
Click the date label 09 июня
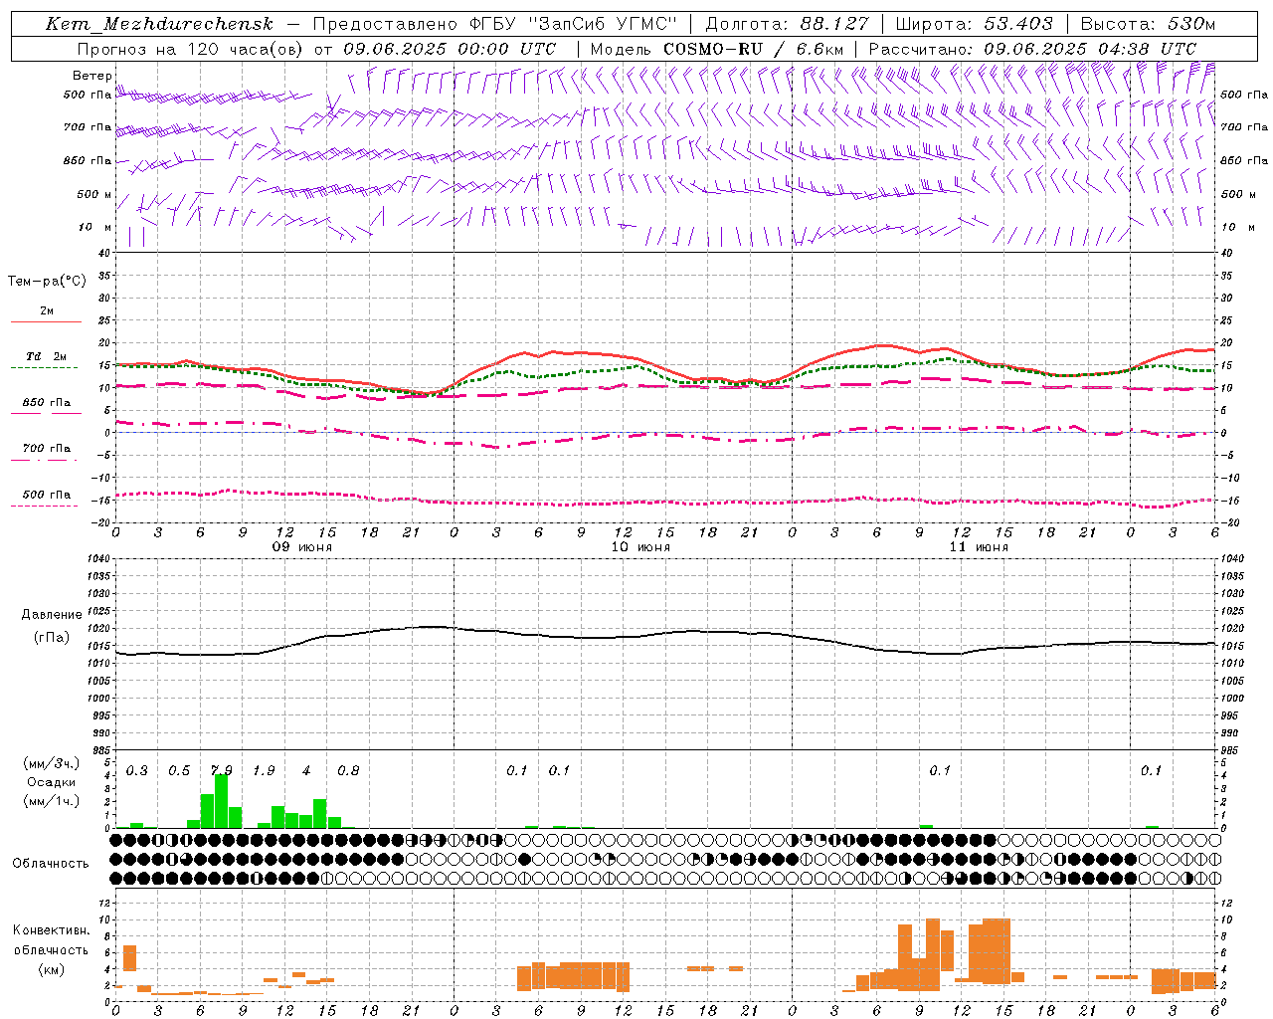pyautogui.click(x=302, y=547)
